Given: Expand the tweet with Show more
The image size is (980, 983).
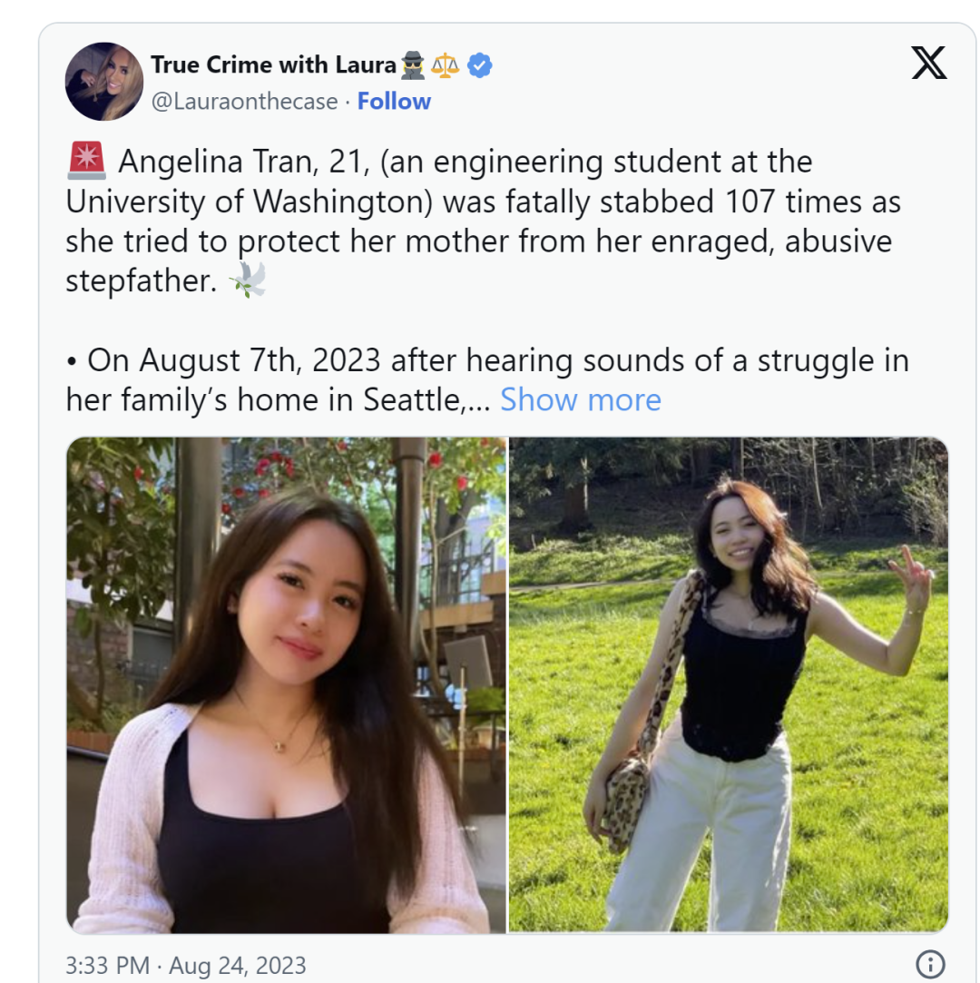Looking at the screenshot, I should [580, 399].
